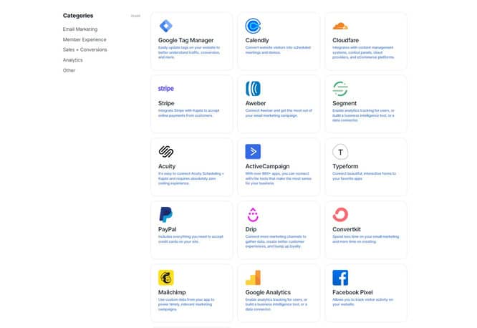477x328 pixels.
Task: Click the description text under ActiveCampaign
Action: click(x=279, y=178)
